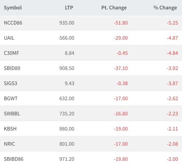Open the SIGS3 symbol link
Viewport: 182px width, 166px height.
coord(11,83)
